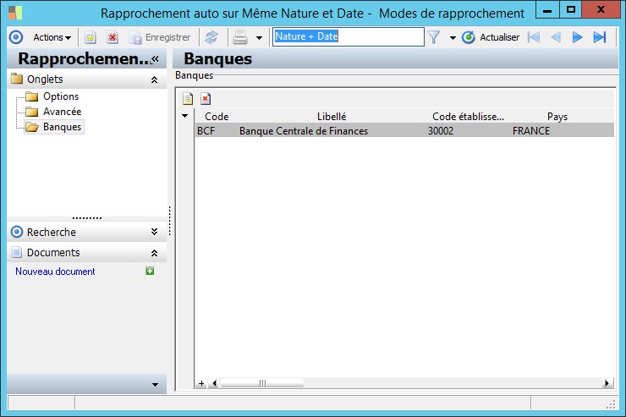The height and width of the screenshot is (417, 626).
Task: Open the grid column selector arrow
Action: (185, 116)
